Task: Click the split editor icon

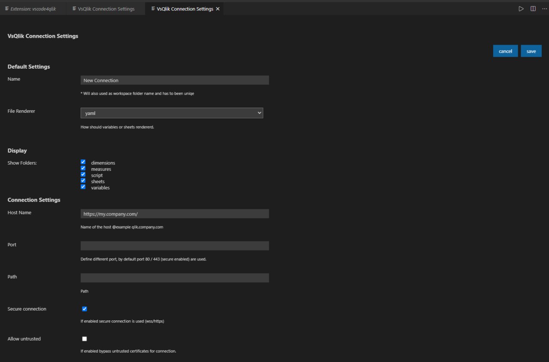Action: point(533,9)
